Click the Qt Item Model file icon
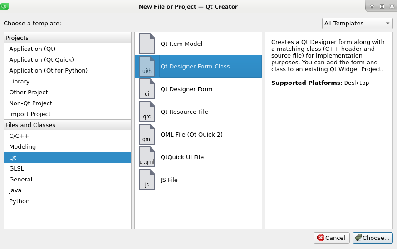 [x=147, y=44]
